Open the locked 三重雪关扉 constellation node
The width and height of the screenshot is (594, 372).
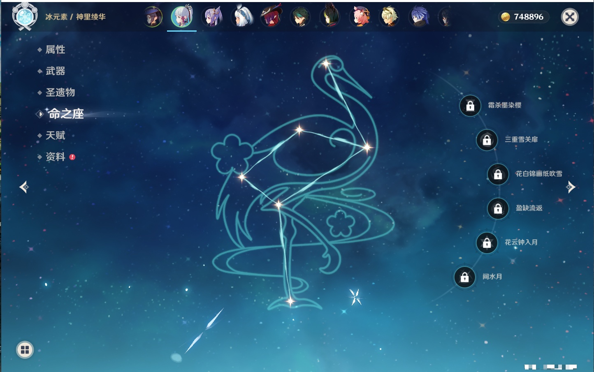pyautogui.click(x=487, y=140)
